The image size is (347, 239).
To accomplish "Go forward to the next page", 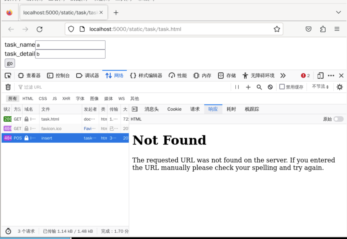I will click(x=25, y=29).
